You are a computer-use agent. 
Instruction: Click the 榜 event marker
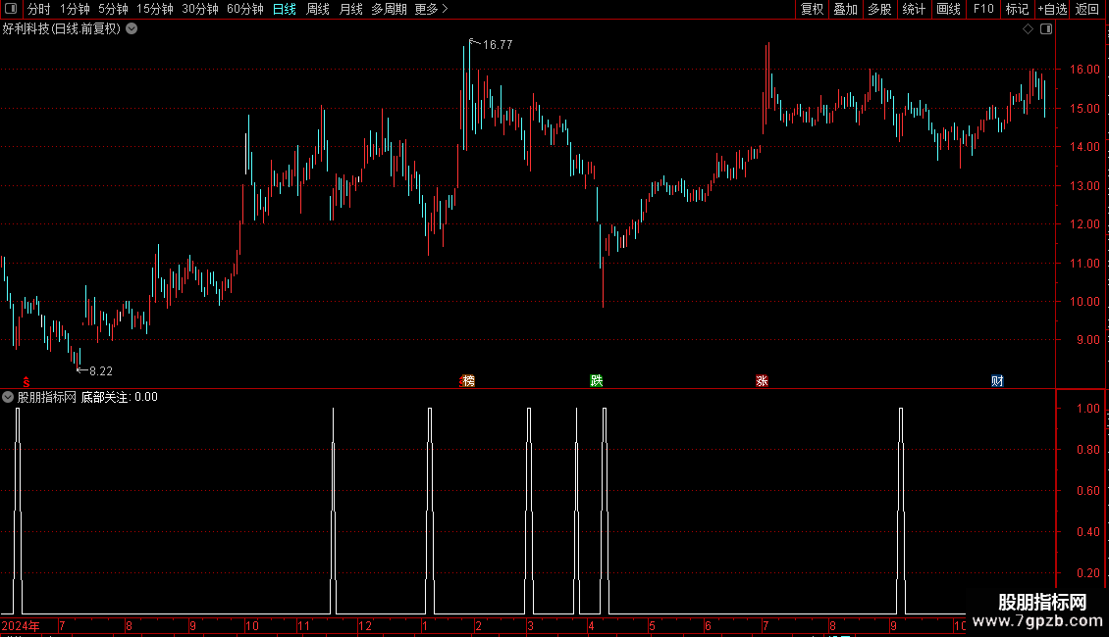468,380
